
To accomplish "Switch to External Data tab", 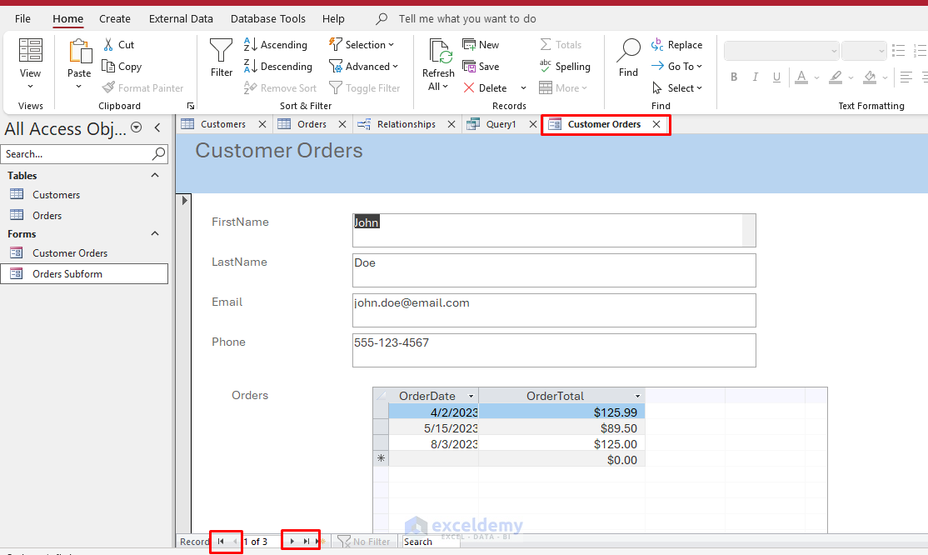I will 181,19.
